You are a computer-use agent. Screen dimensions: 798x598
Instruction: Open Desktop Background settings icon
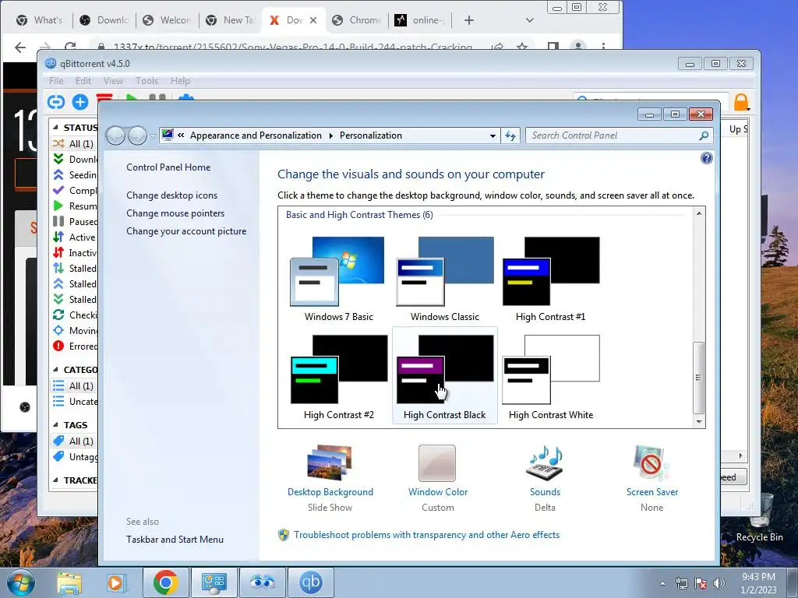tap(330, 463)
